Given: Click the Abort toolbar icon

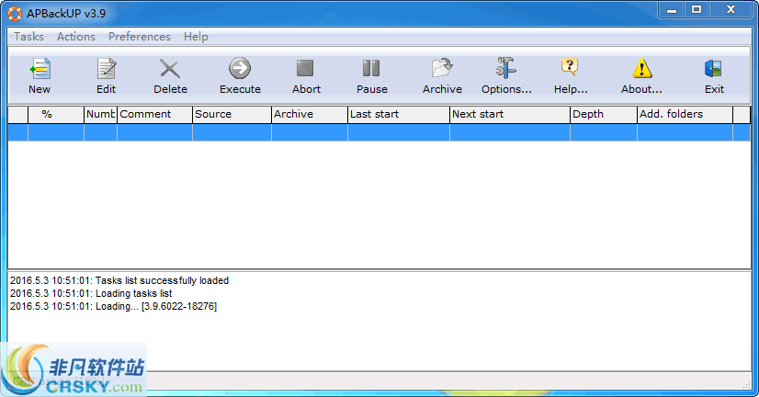Looking at the screenshot, I should (x=306, y=75).
